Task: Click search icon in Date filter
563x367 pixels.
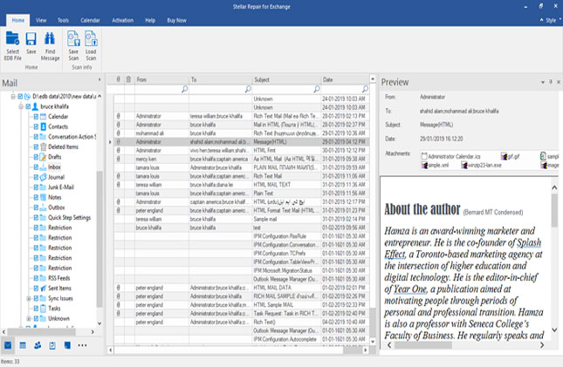Action: pos(365,89)
